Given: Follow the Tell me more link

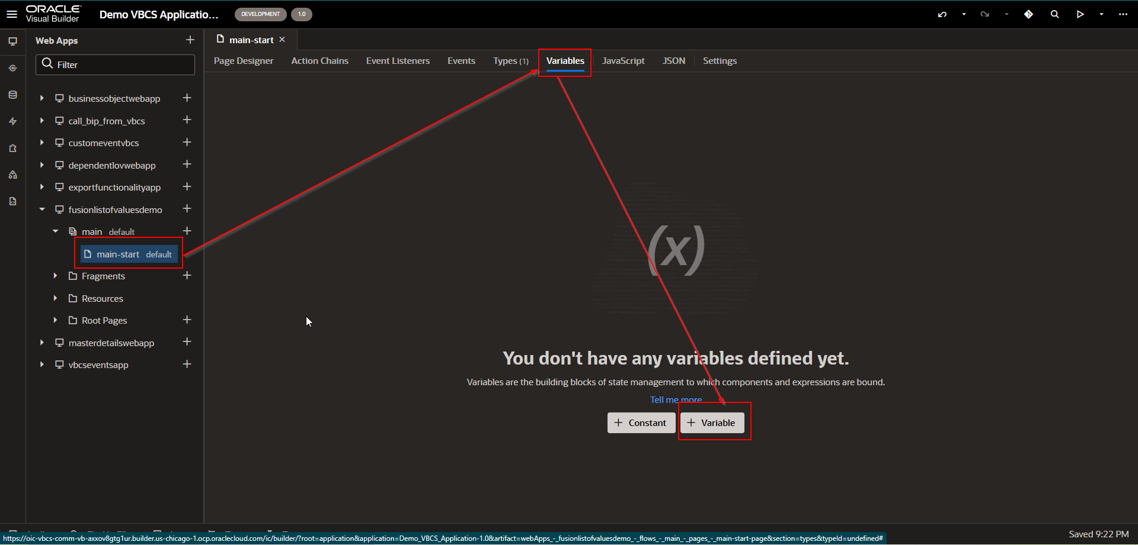Looking at the screenshot, I should 676,400.
